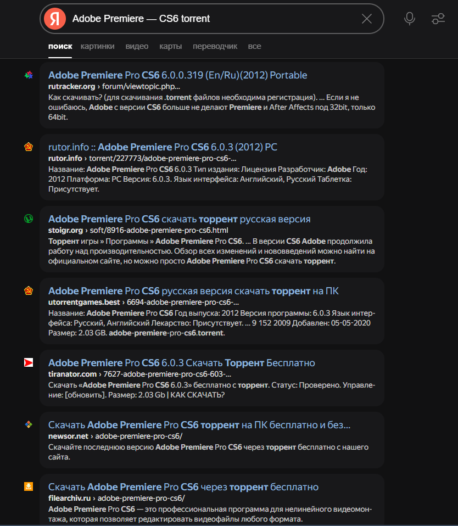Open the все tab

(254, 46)
